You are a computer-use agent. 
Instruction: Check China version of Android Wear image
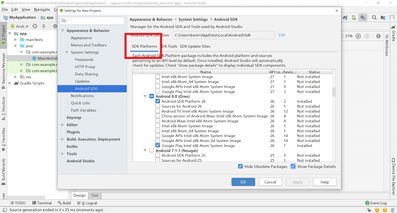[x=158, y=116]
